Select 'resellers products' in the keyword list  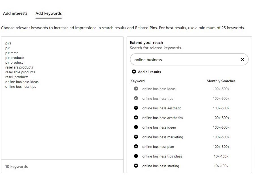point(19,67)
